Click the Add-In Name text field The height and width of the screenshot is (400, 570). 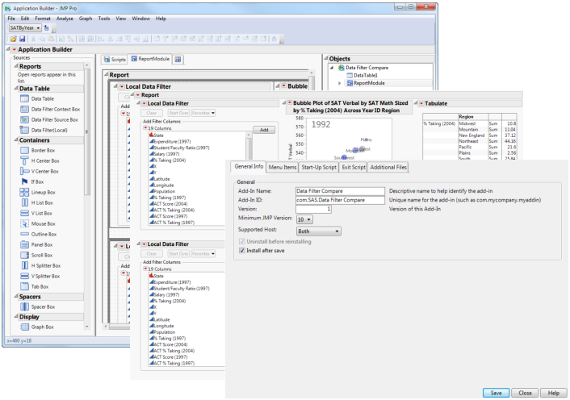pyautogui.click(x=339, y=190)
